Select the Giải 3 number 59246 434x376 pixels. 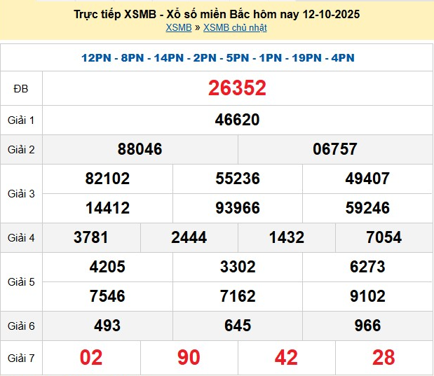pyautogui.click(x=367, y=208)
